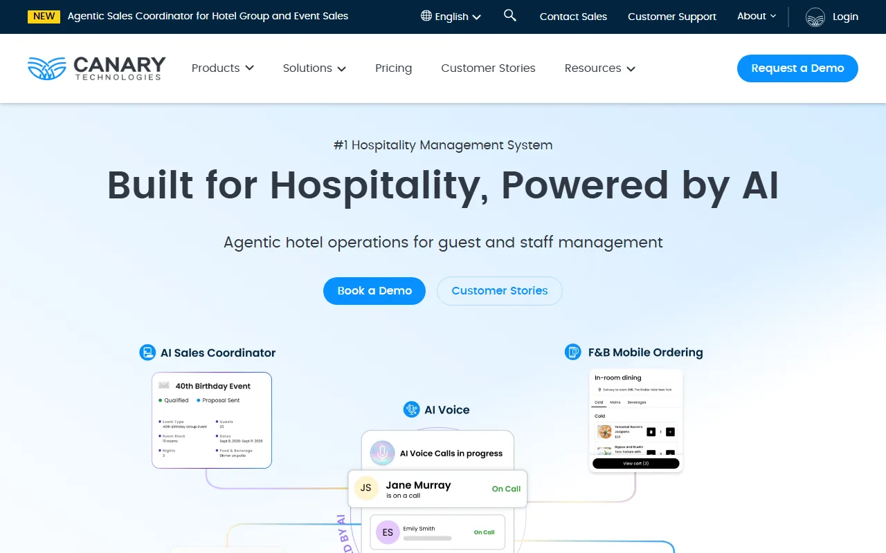The width and height of the screenshot is (886, 553).
Task: Expand the Products menu
Action: [x=223, y=68]
